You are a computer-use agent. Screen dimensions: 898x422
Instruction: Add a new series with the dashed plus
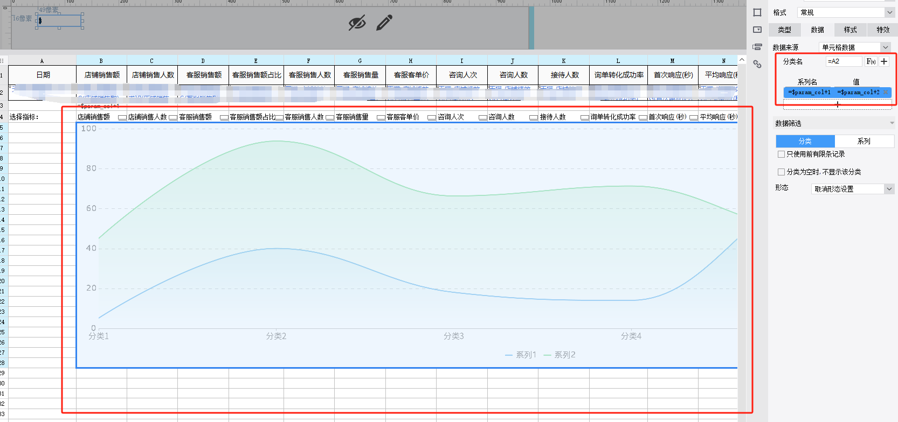tap(837, 104)
